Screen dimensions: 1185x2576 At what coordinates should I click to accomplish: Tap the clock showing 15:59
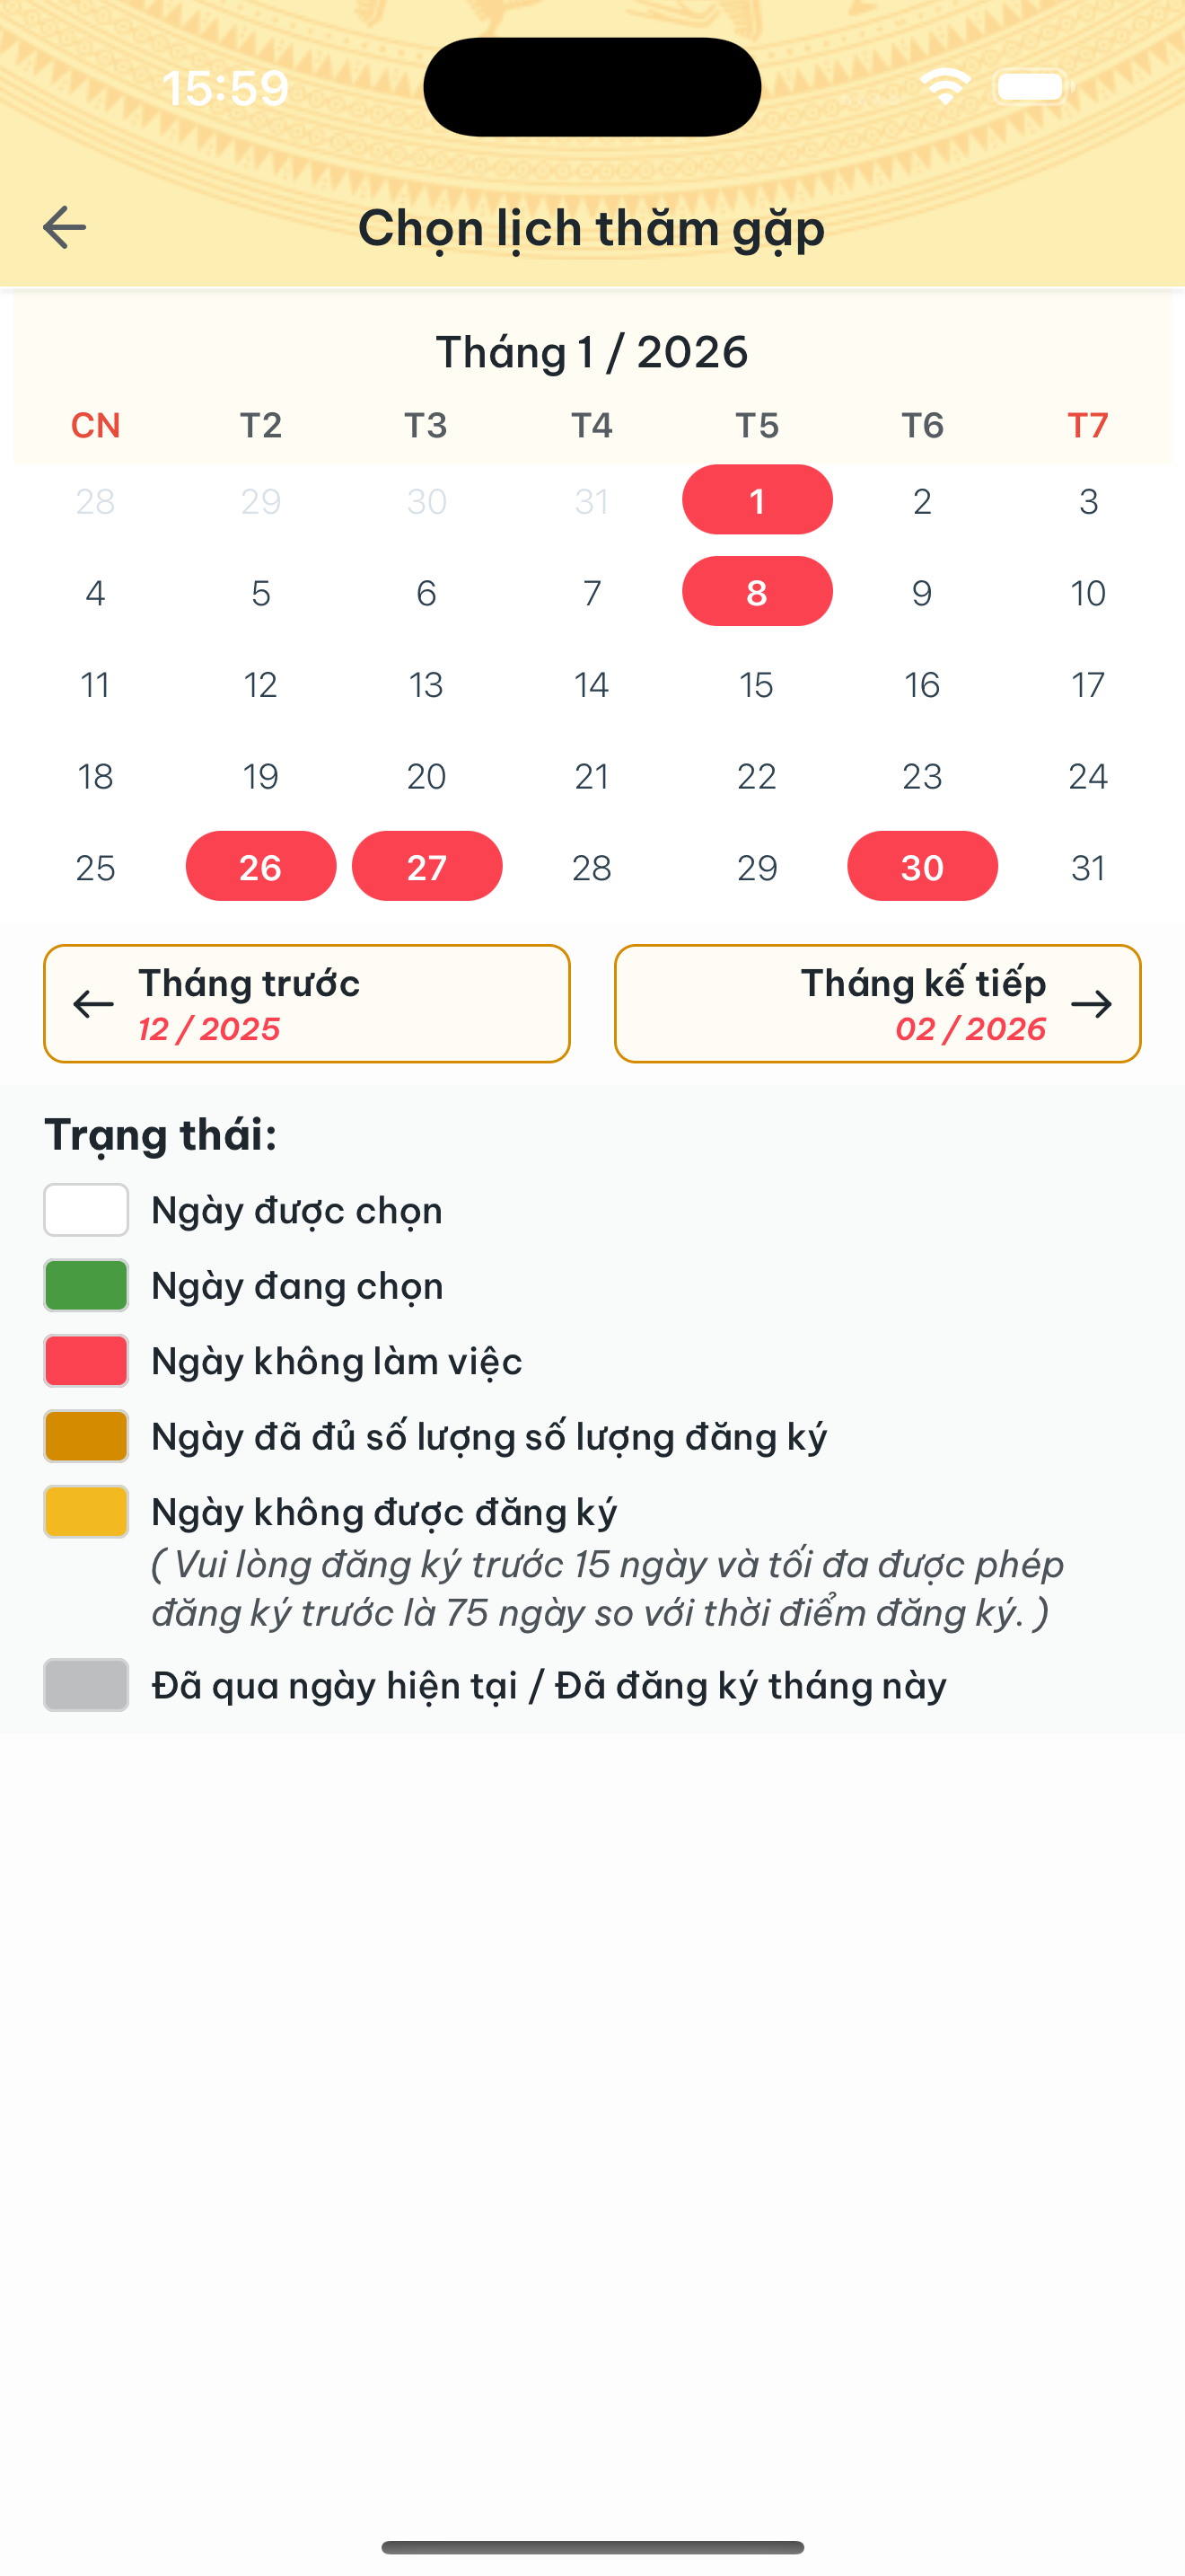click(x=226, y=88)
